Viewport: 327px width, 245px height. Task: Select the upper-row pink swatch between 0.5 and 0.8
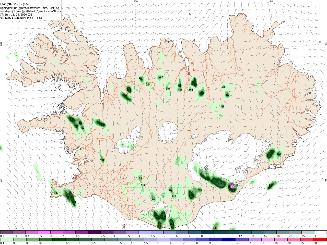(x=44, y=232)
